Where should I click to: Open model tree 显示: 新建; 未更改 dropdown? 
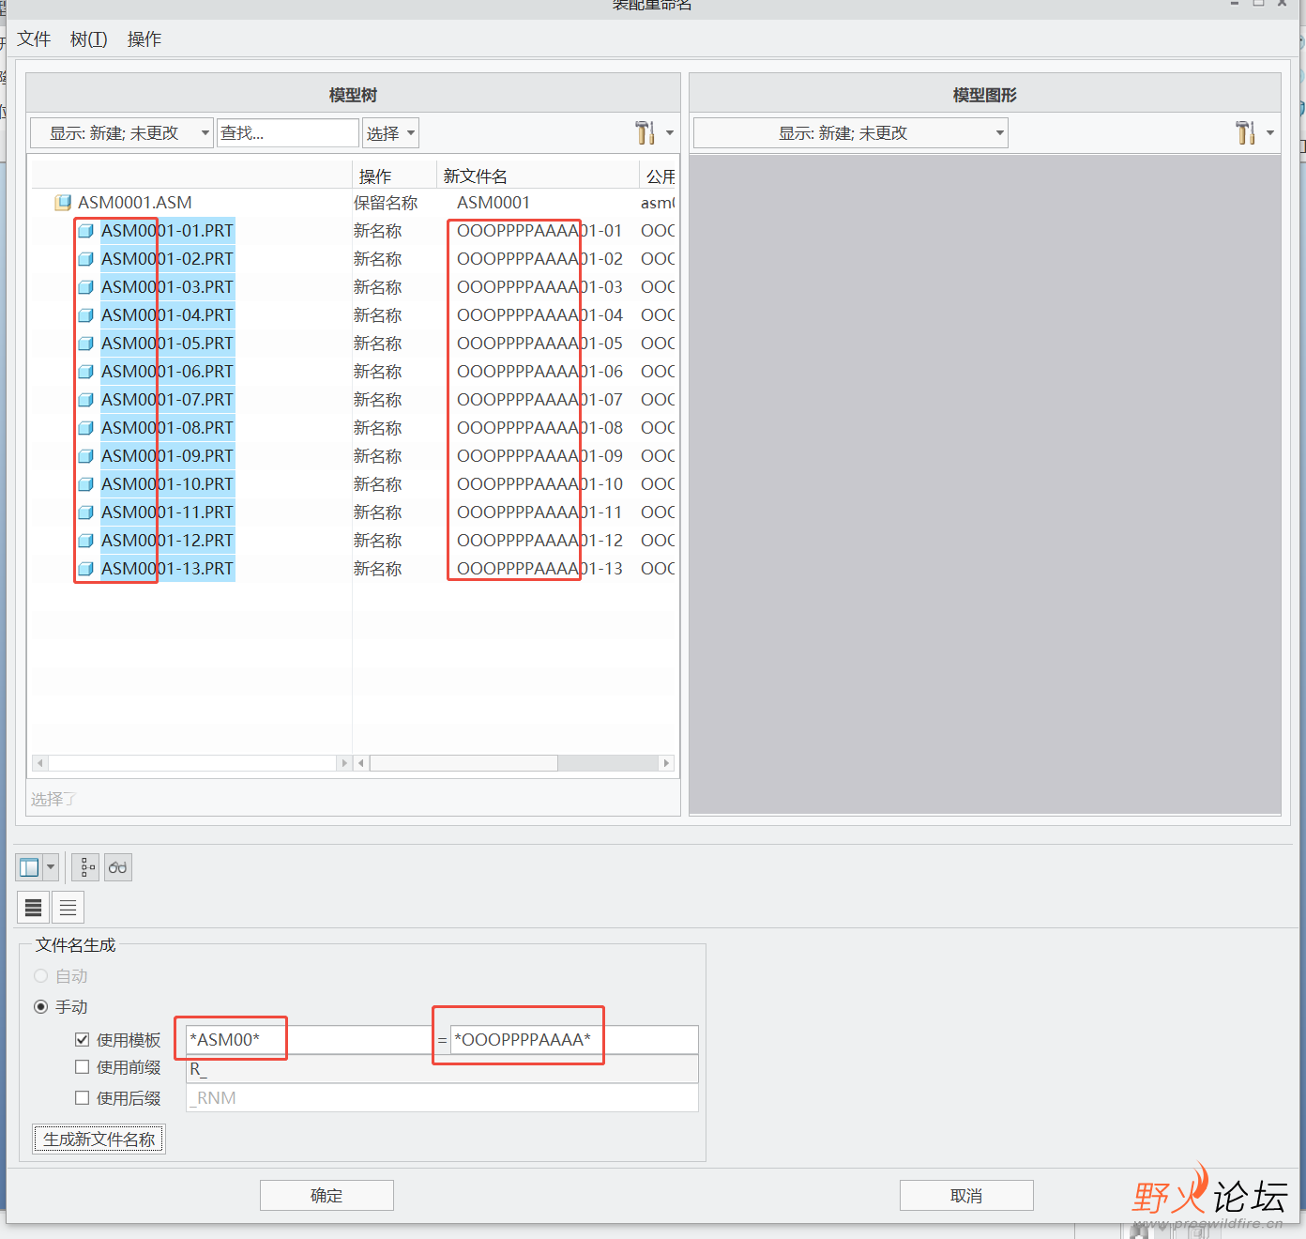[x=122, y=133]
